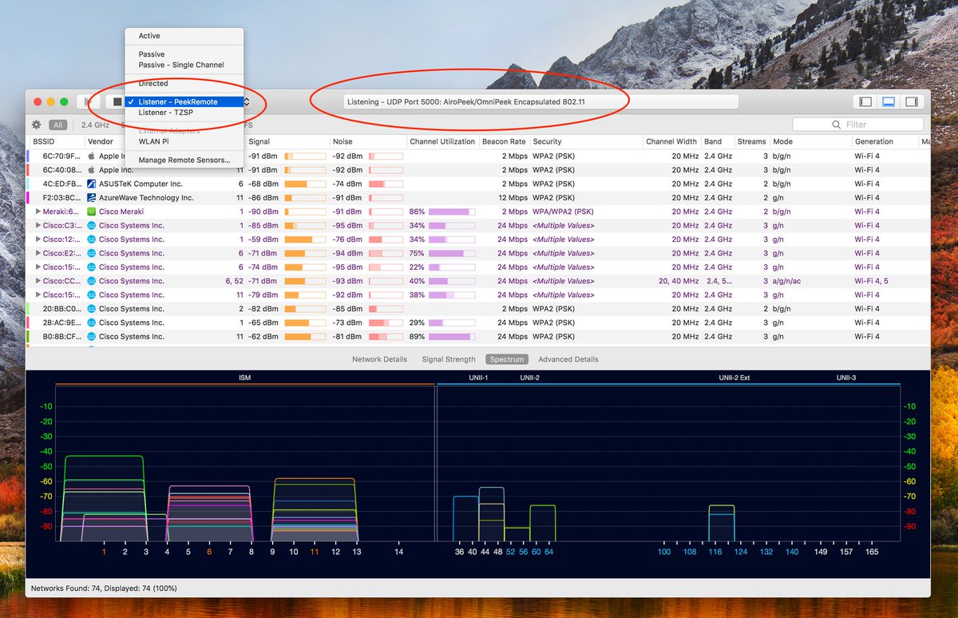958x618 pixels.
Task: Switch to the Network Details tab
Action: pos(378,359)
